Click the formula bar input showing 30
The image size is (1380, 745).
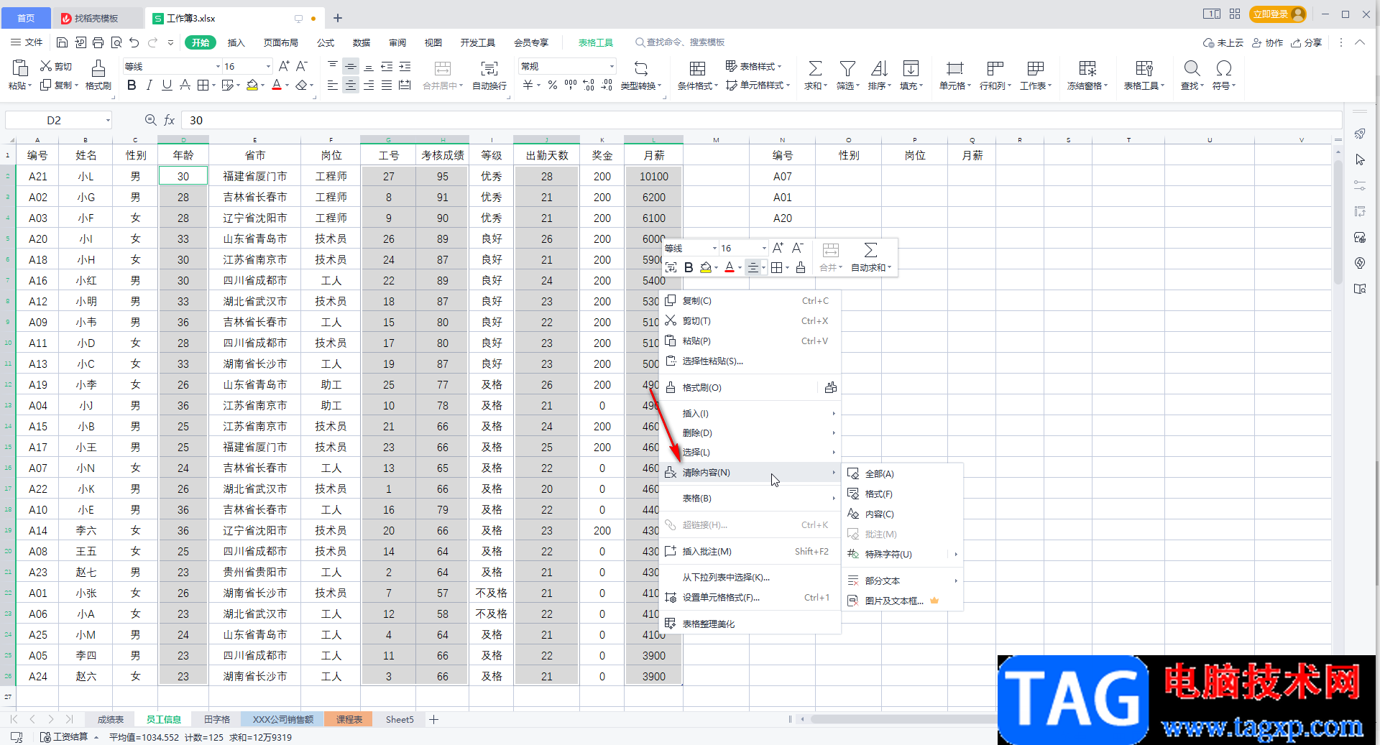point(761,120)
